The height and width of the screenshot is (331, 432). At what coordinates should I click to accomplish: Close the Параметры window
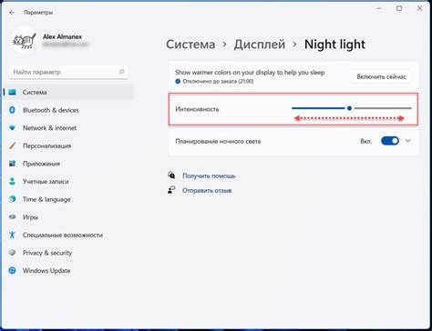419,8
